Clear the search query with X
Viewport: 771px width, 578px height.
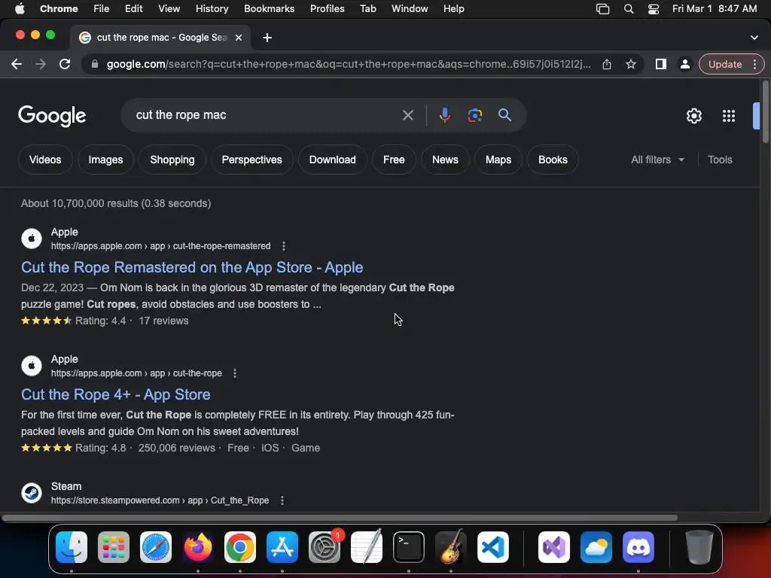pyautogui.click(x=407, y=115)
